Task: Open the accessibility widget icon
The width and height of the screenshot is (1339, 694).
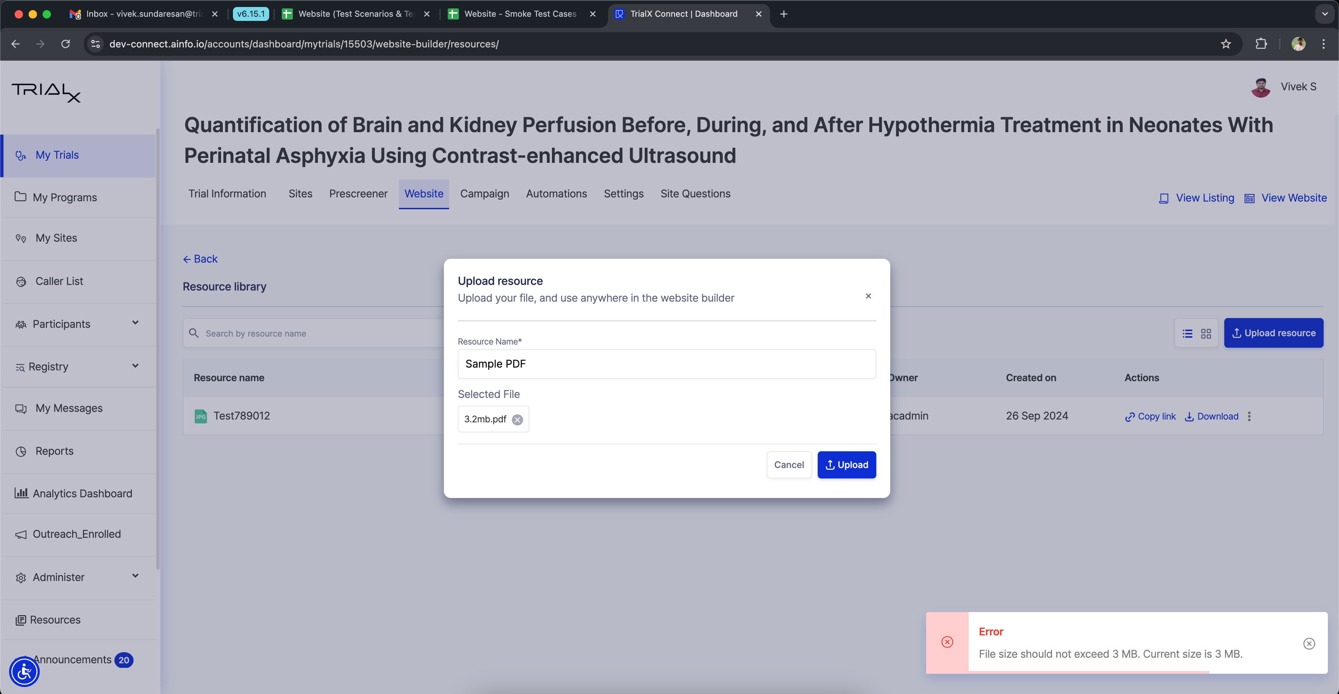Action: (24, 672)
